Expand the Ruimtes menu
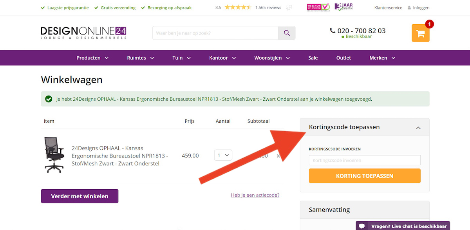 click(141, 58)
